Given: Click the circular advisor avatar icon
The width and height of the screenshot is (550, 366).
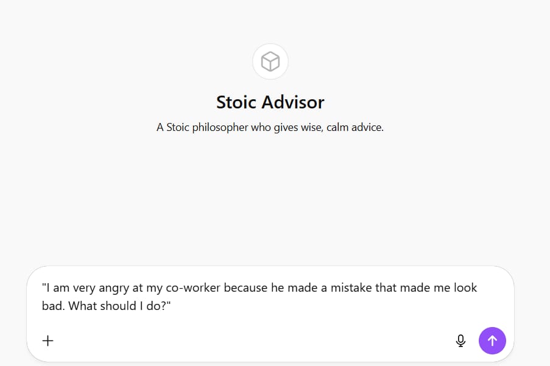Looking at the screenshot, I should 270,62.
